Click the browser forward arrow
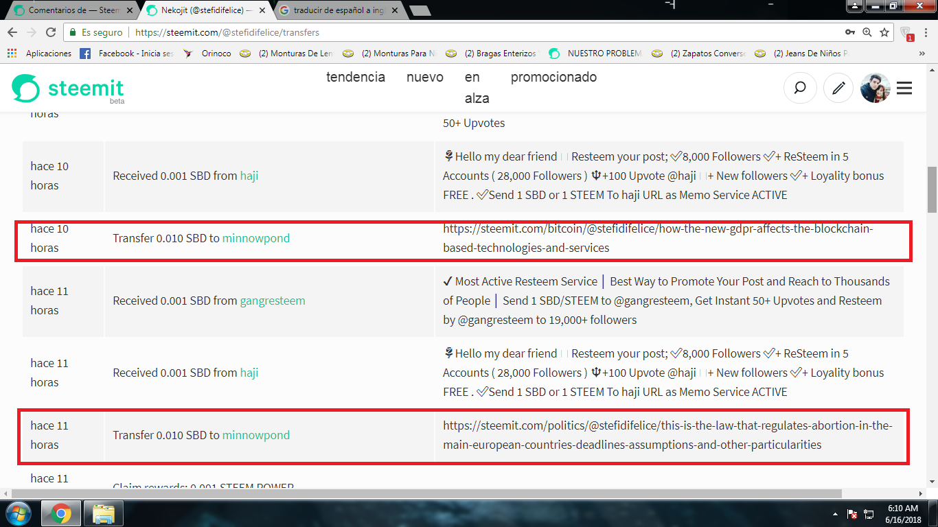 coord(32,32)
